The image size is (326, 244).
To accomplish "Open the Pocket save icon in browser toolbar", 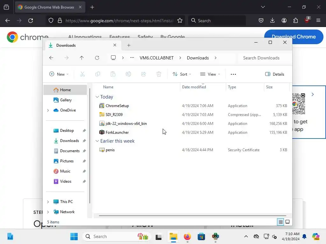I will [261, 21].
